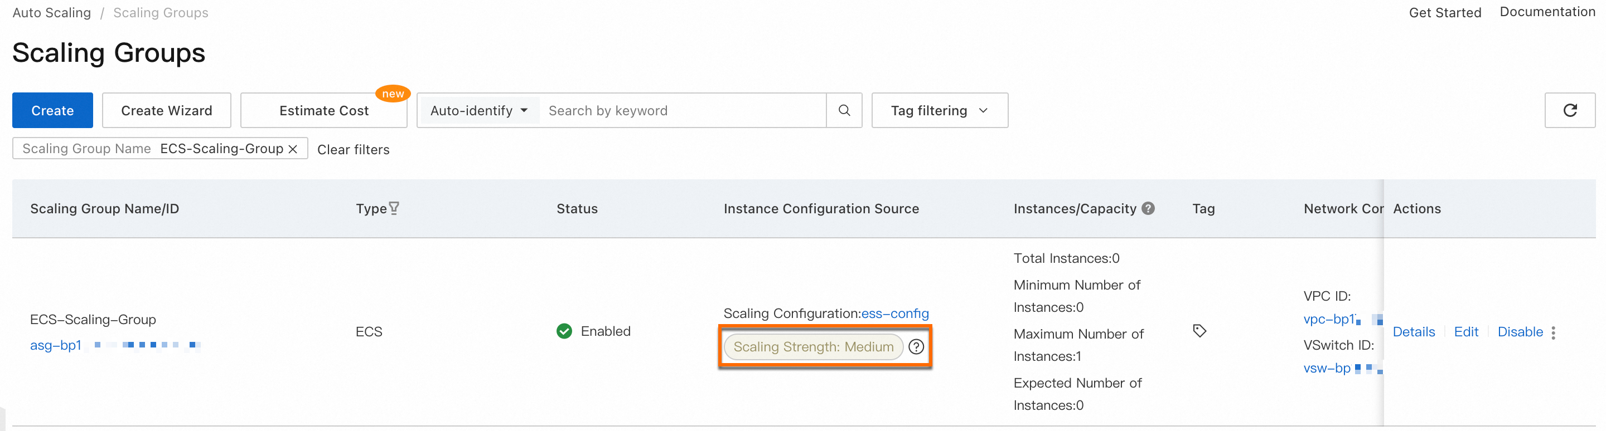Expand the Auto-identify dropdown
The height and width of the screenshot is (431, 1606).
click(x=479, y=111)
